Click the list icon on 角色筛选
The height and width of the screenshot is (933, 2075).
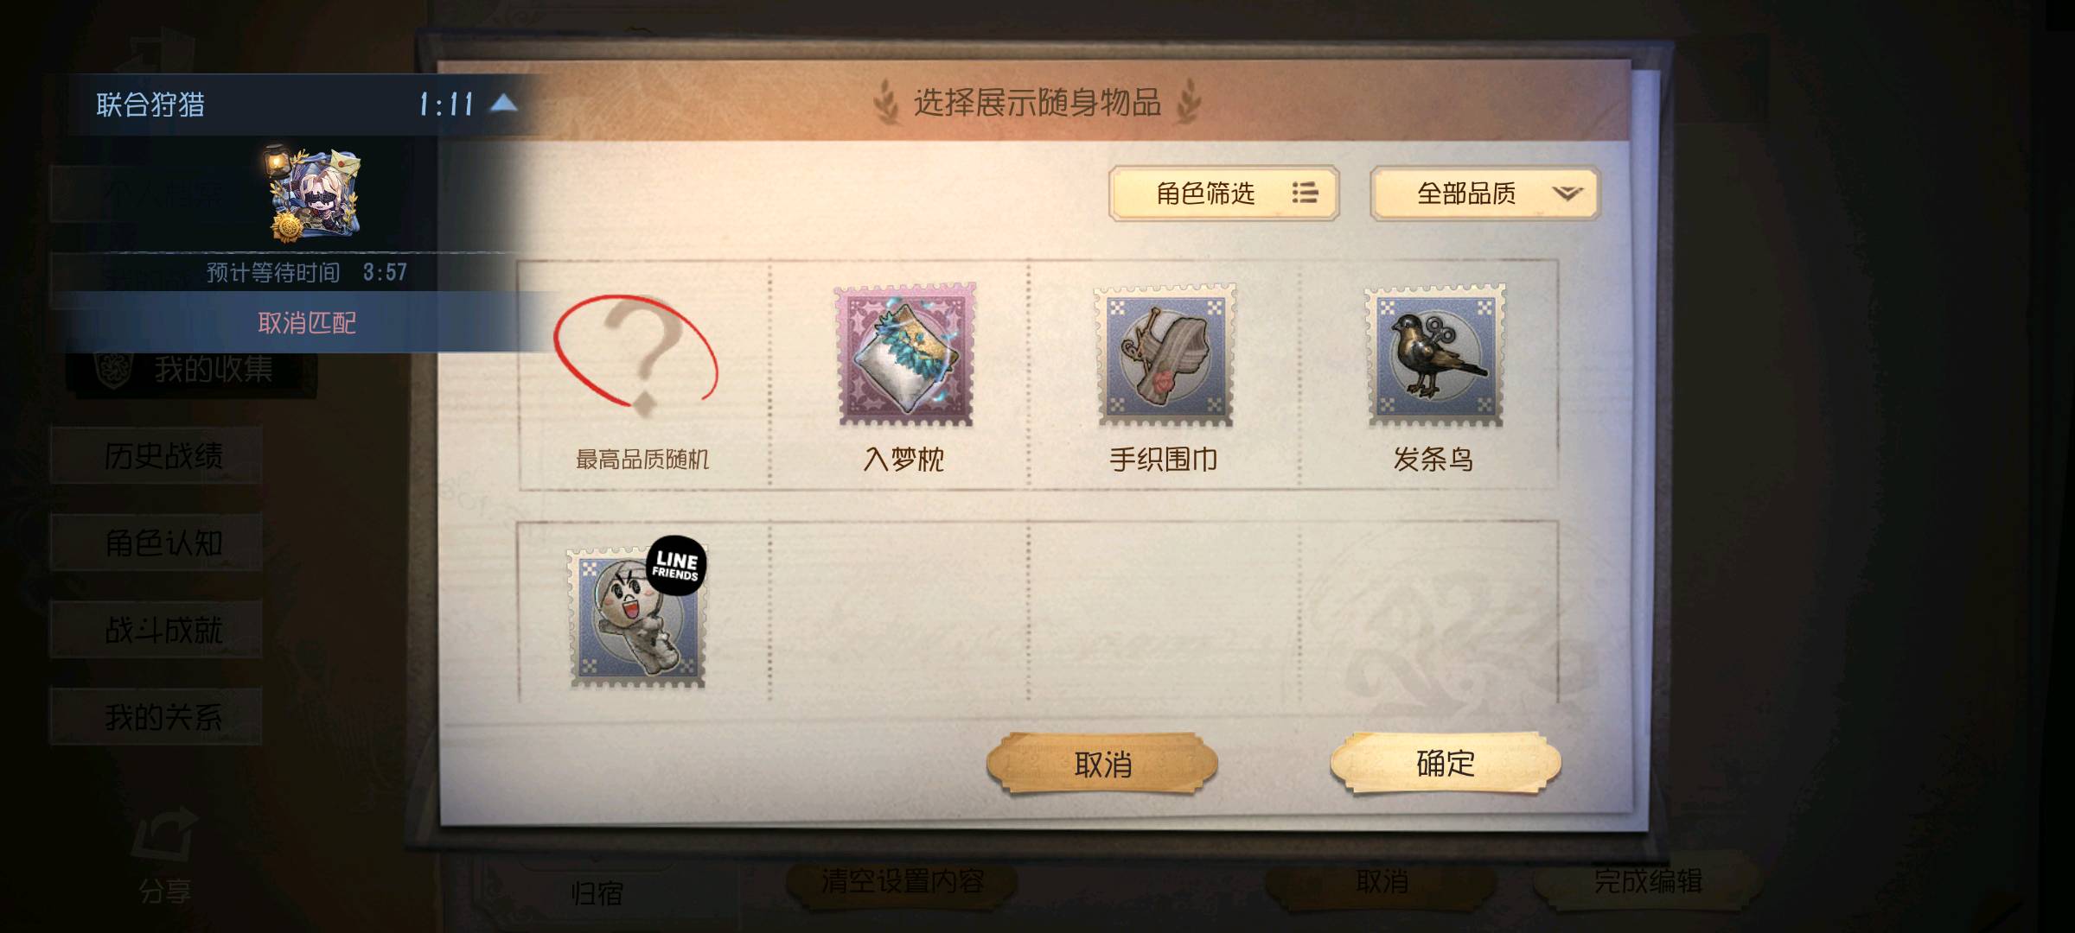click(x=1305, y=193)
